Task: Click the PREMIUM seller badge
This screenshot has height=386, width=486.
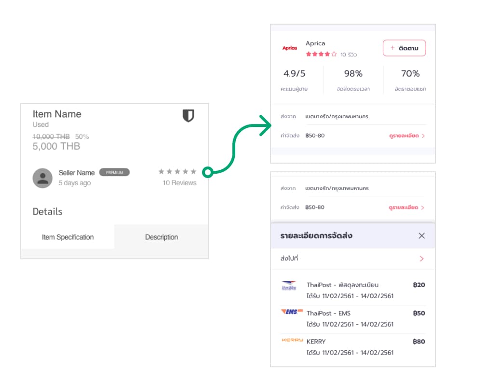Action: [114, 172]
